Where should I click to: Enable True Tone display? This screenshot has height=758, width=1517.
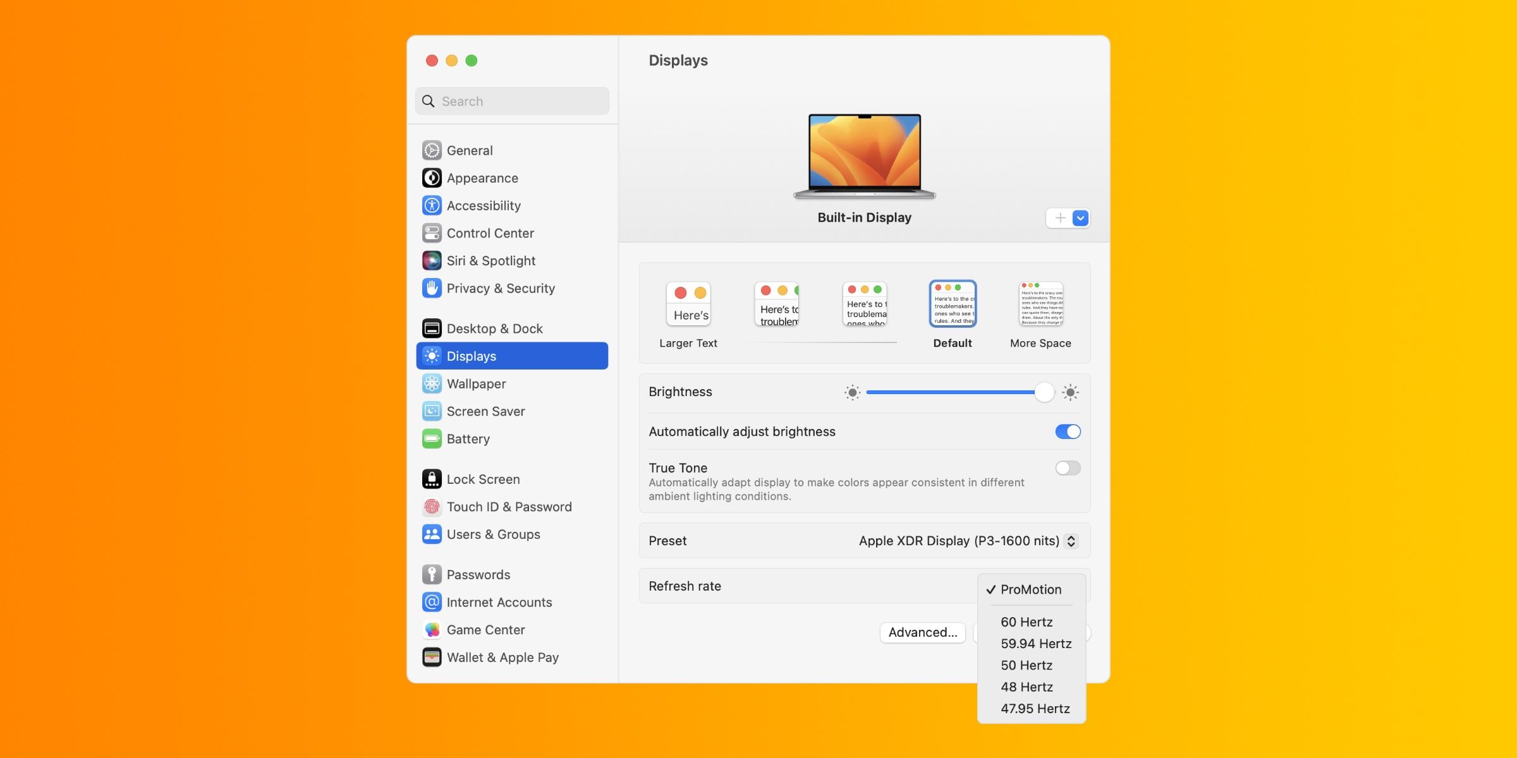[1068, 469]
